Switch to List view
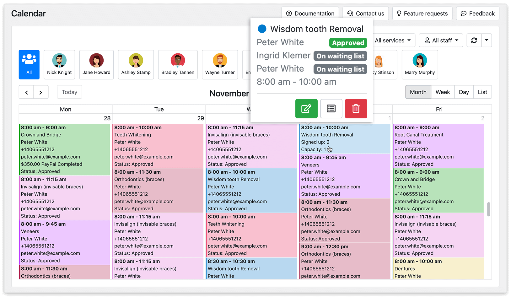The image size is (511, 297). point(482,92)
